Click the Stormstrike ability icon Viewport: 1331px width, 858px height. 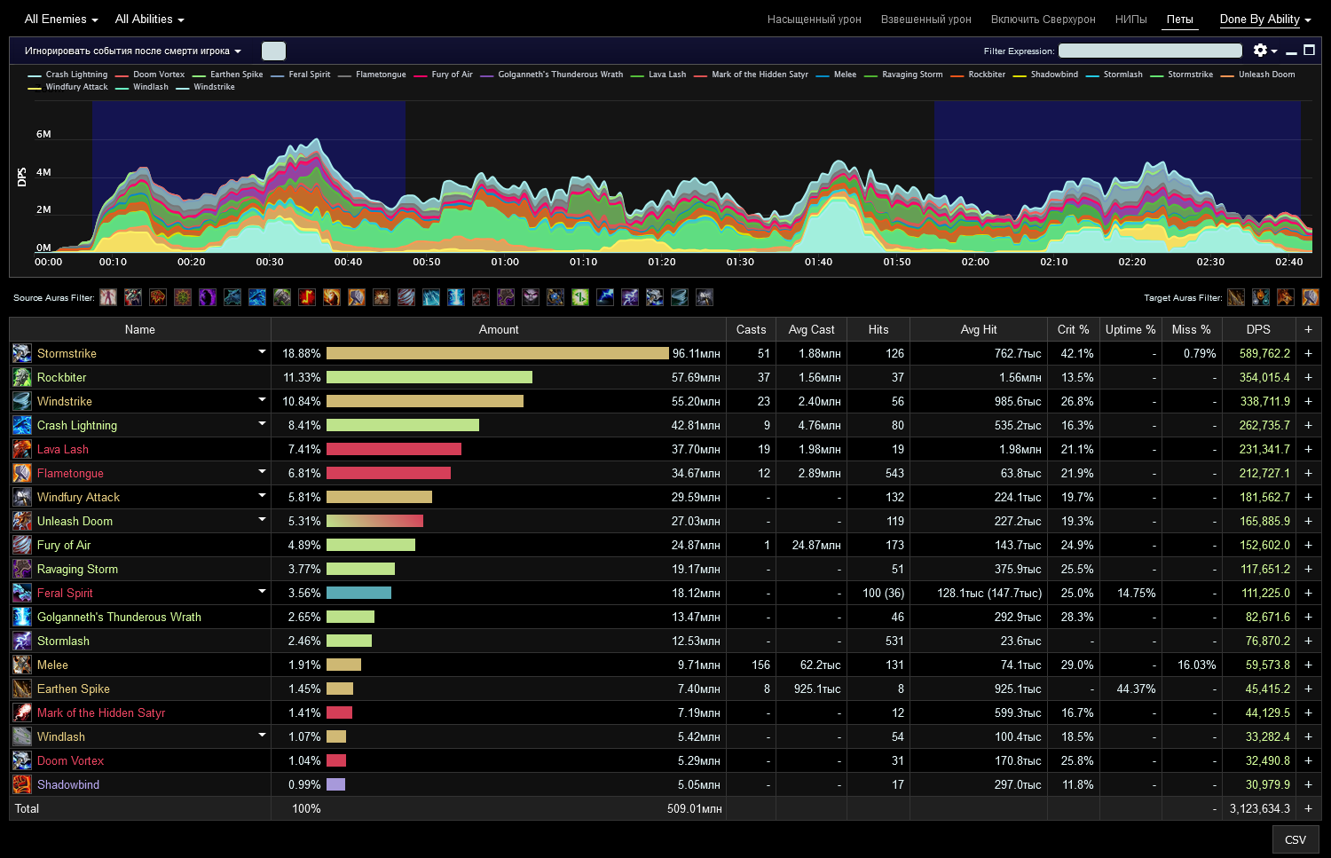21,353
